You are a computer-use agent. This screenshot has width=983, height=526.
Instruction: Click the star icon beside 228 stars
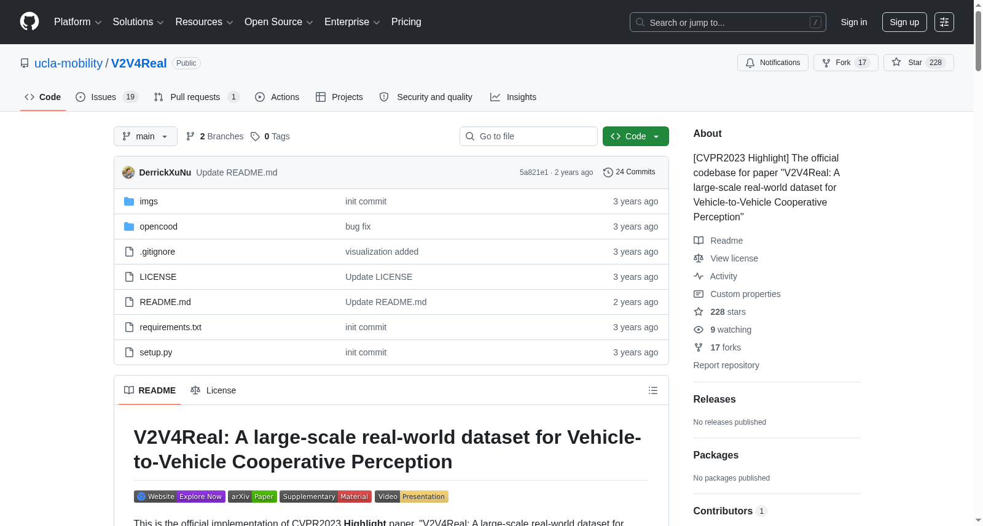pyautogui.click(x=699, y=312)
